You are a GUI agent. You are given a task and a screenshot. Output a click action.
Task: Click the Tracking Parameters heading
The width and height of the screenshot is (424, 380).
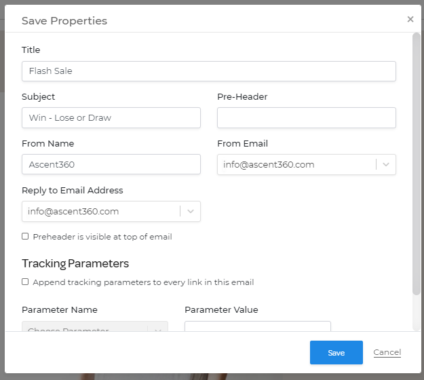click(75, 264)
